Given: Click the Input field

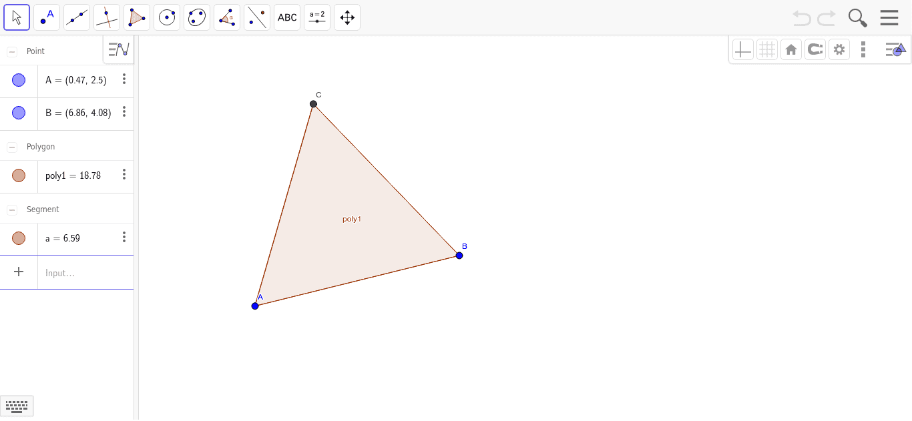Looking at the screenshot, I should pyautogui.click(x=85, y=273).
